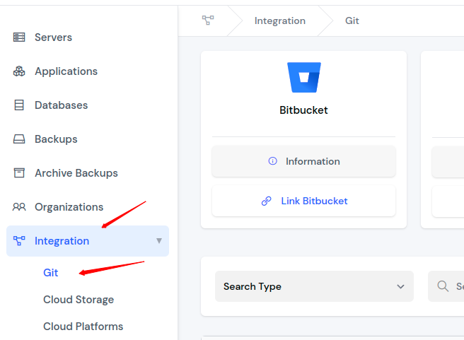Collapse Integration submenu arrow
The width and height of the screenshot is (464, 340).
(x=159, y=240)
